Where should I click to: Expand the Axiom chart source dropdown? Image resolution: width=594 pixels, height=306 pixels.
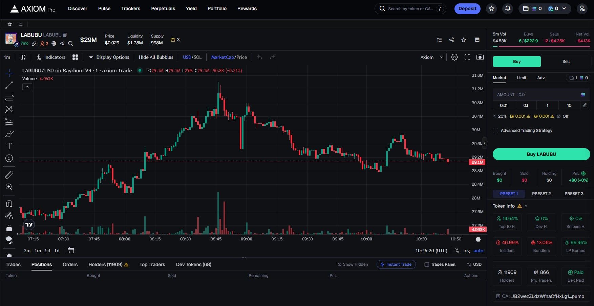pyautogui.click(x=431, y=57)
